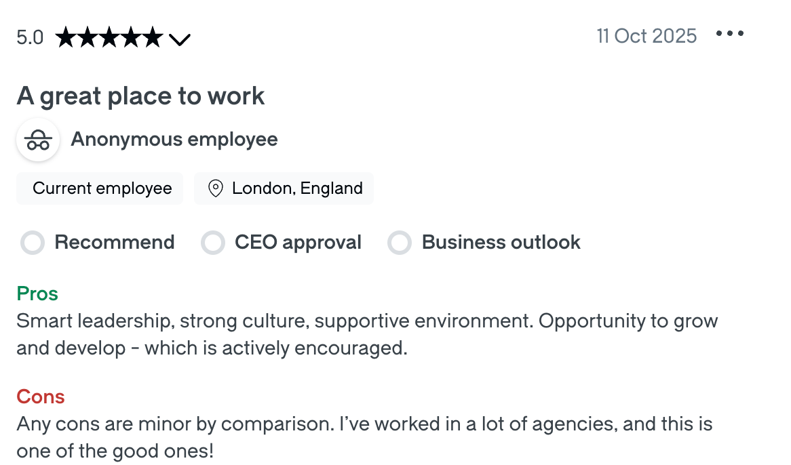Click the 11 Oct 2025 review date
The width and height of the screenshot is (791, 465).
click(647, 36)
